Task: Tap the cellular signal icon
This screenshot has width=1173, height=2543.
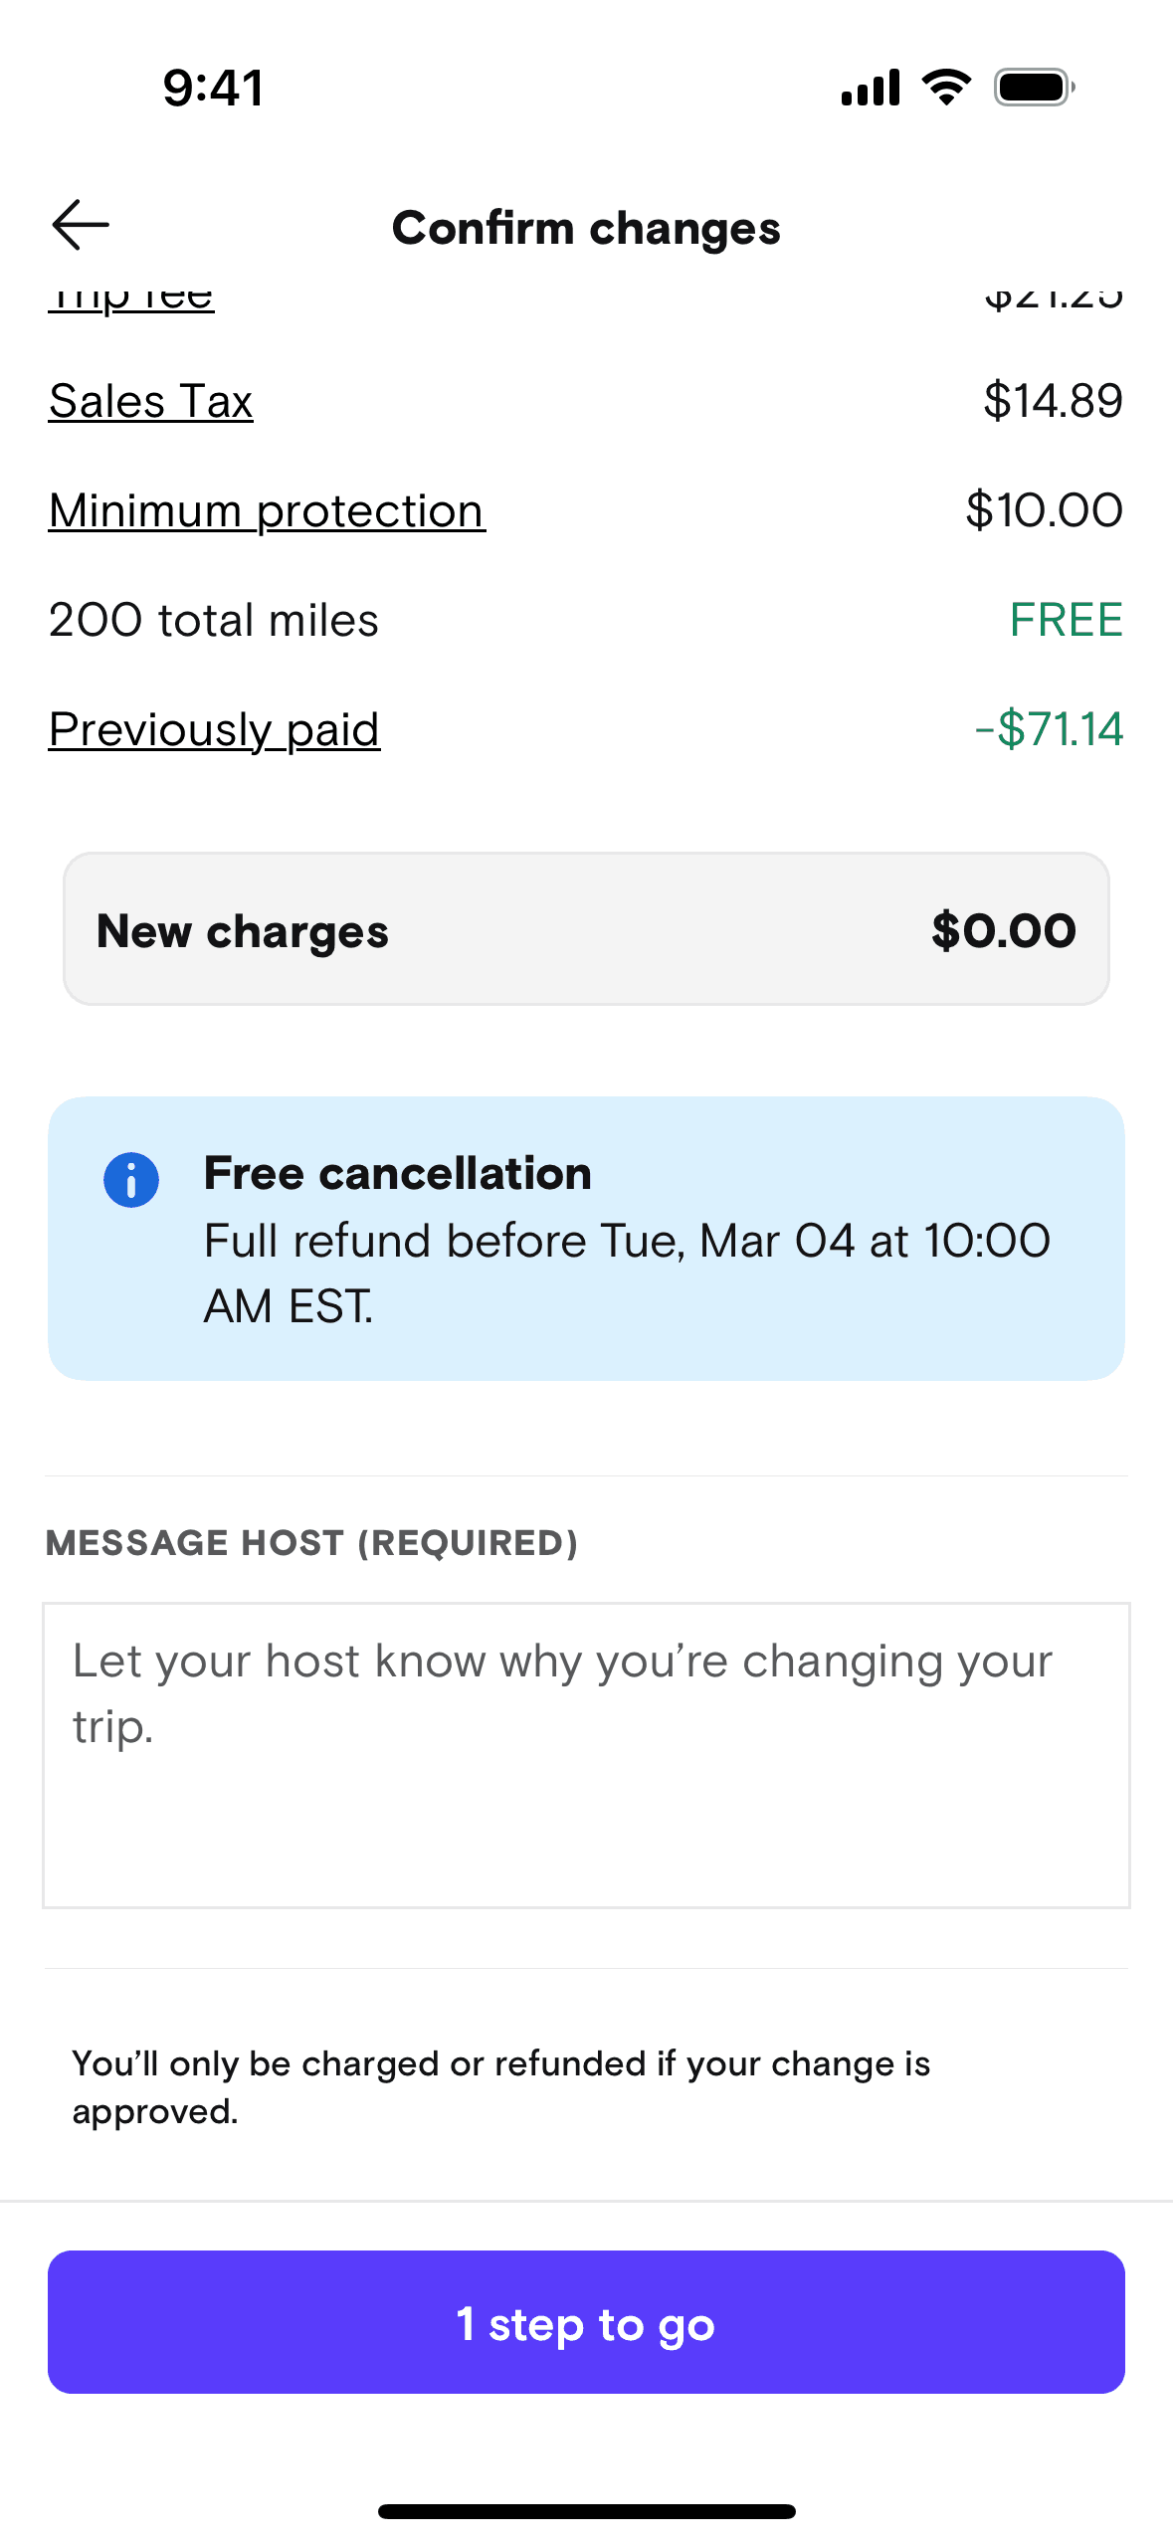Action: pyautogui.click(x=871, y=88)
